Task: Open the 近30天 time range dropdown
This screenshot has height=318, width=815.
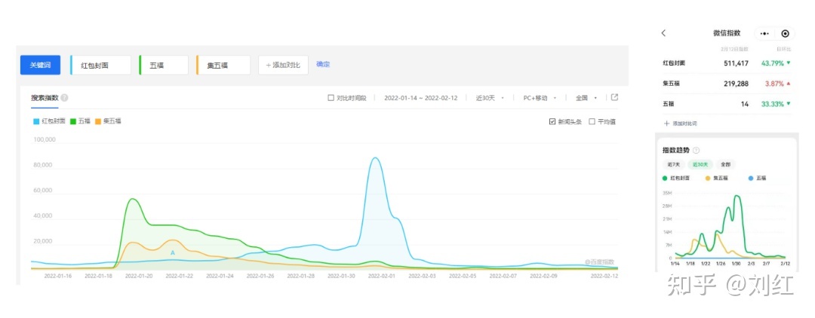Action: [489, 98]
